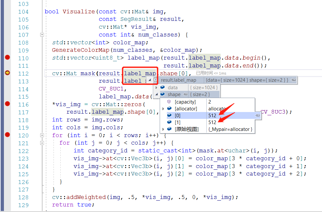Image resolution: width=322 pixels, height=212 pixels.
Task: Click the cube icon beside [allocator]
Action: pyautogui.click(x=169, y=108)
